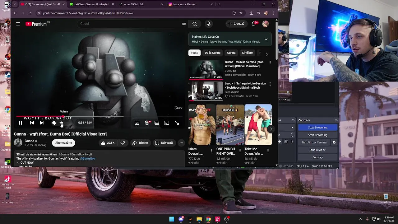Open the YouTube guide hamburger menu
The image size is (398, 224).
coord(18,24)
